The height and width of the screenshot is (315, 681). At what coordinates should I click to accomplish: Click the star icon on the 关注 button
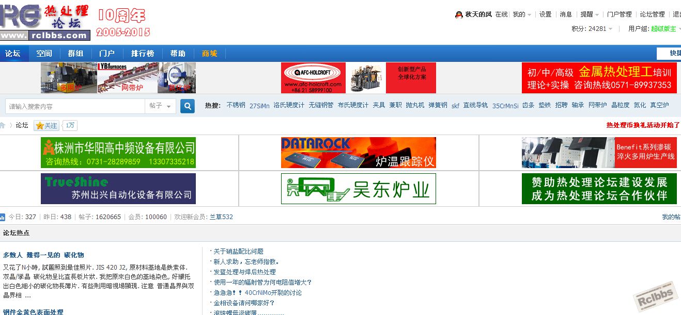pyautogui.click(x=40, y=125)
